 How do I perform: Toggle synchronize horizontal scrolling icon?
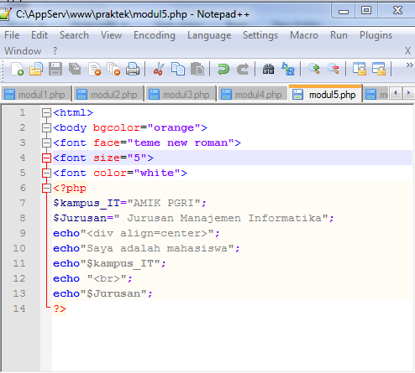[379, 69]
